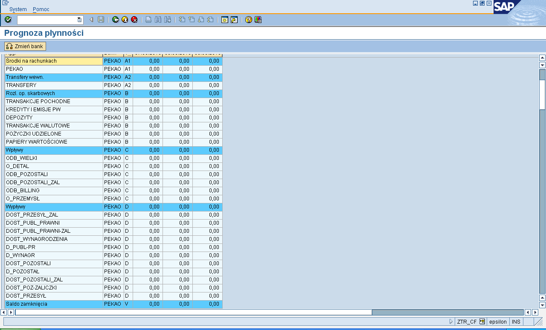The width and height of the screenshot is (546, 330).
Task: Click inside the transaction command field
Action: click(x=47, y=20)
